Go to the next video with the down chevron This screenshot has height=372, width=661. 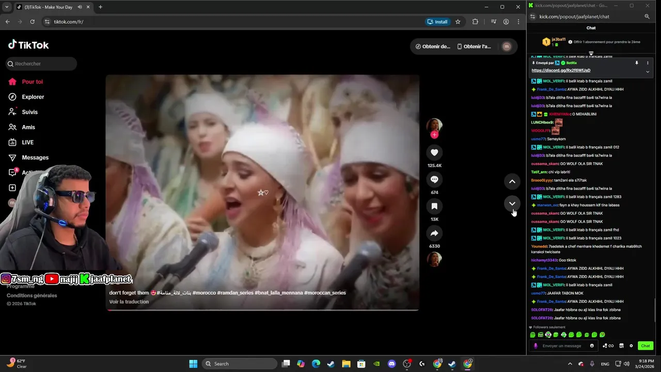tap(512, 204)
